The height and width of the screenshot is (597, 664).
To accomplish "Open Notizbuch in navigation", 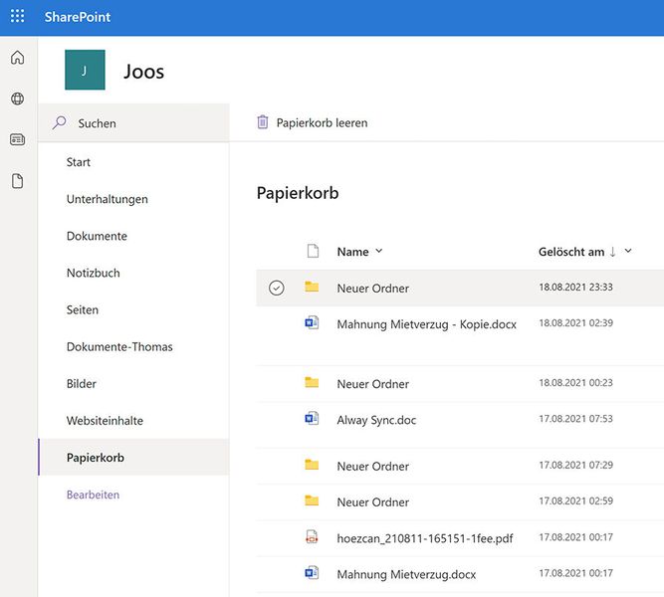I will pos(94,273).
